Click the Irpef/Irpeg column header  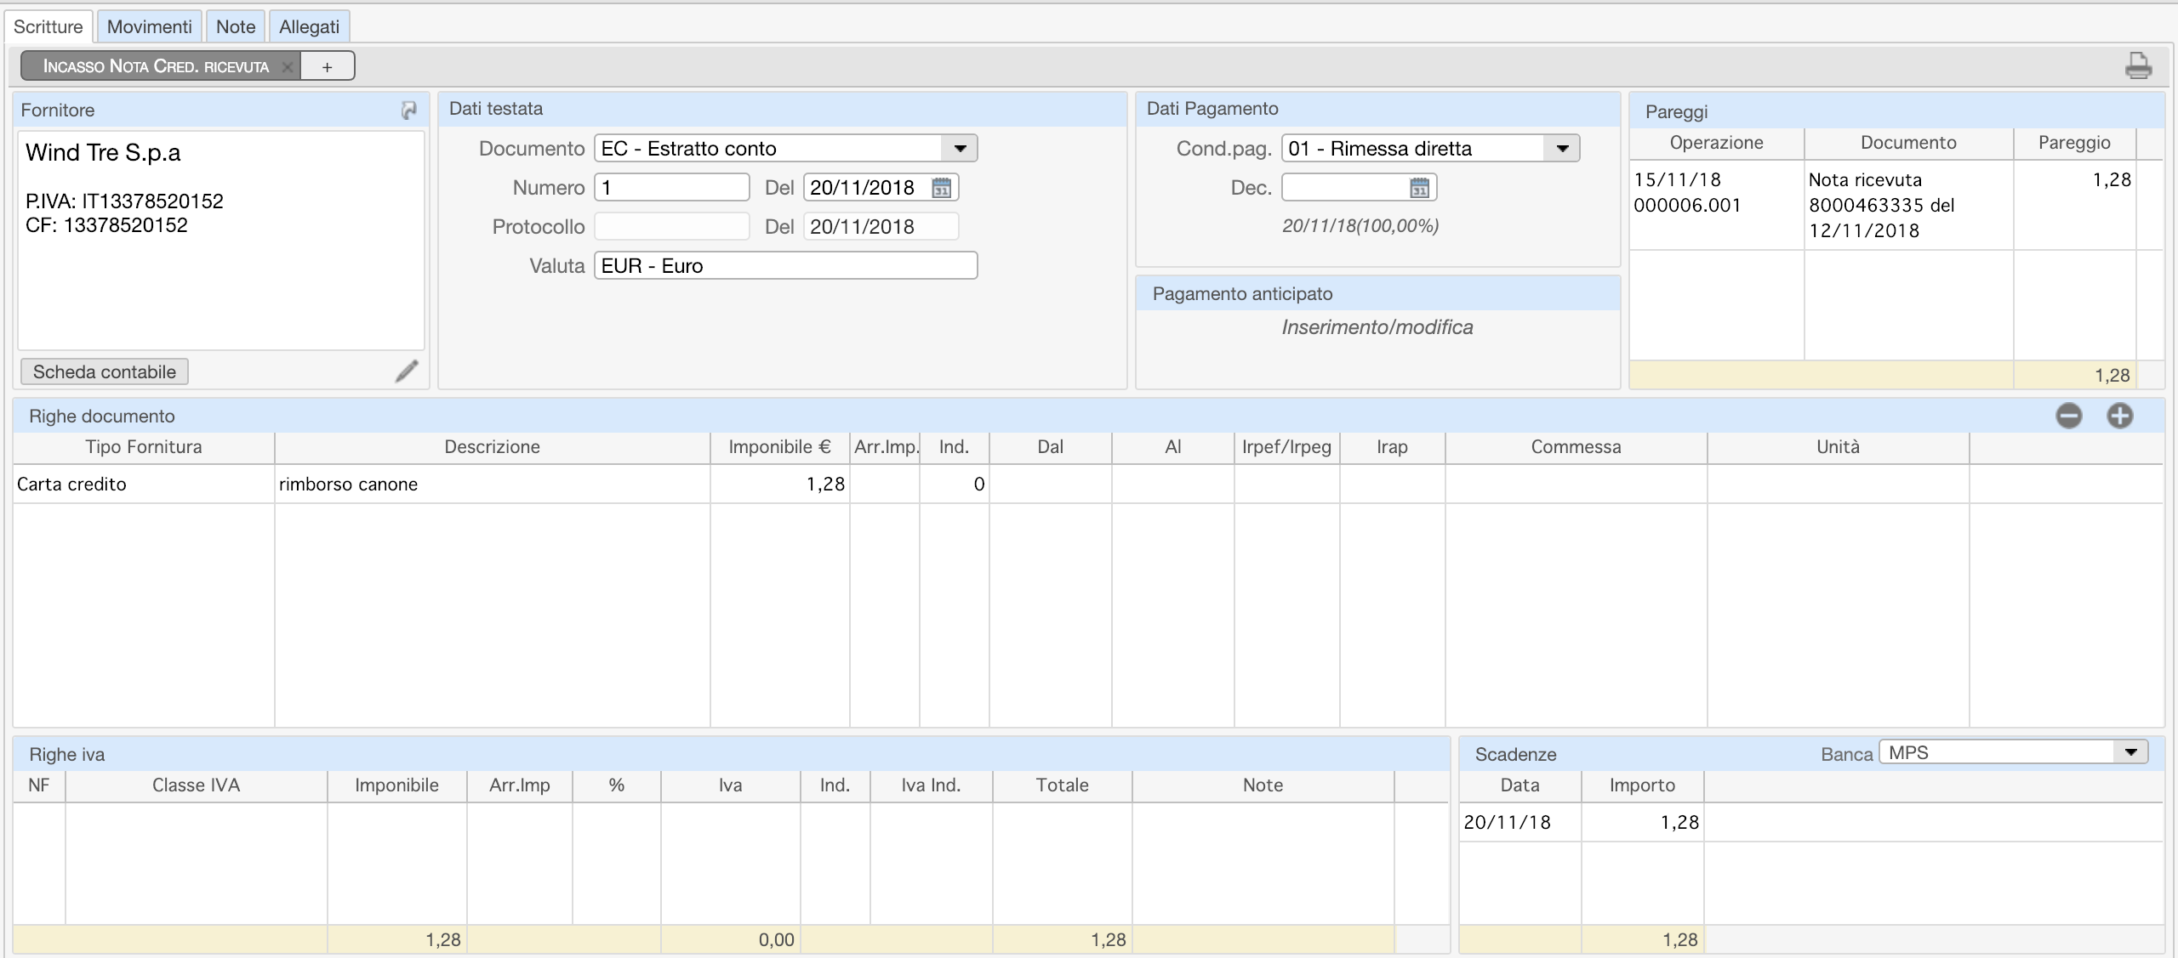(1287, 447)
